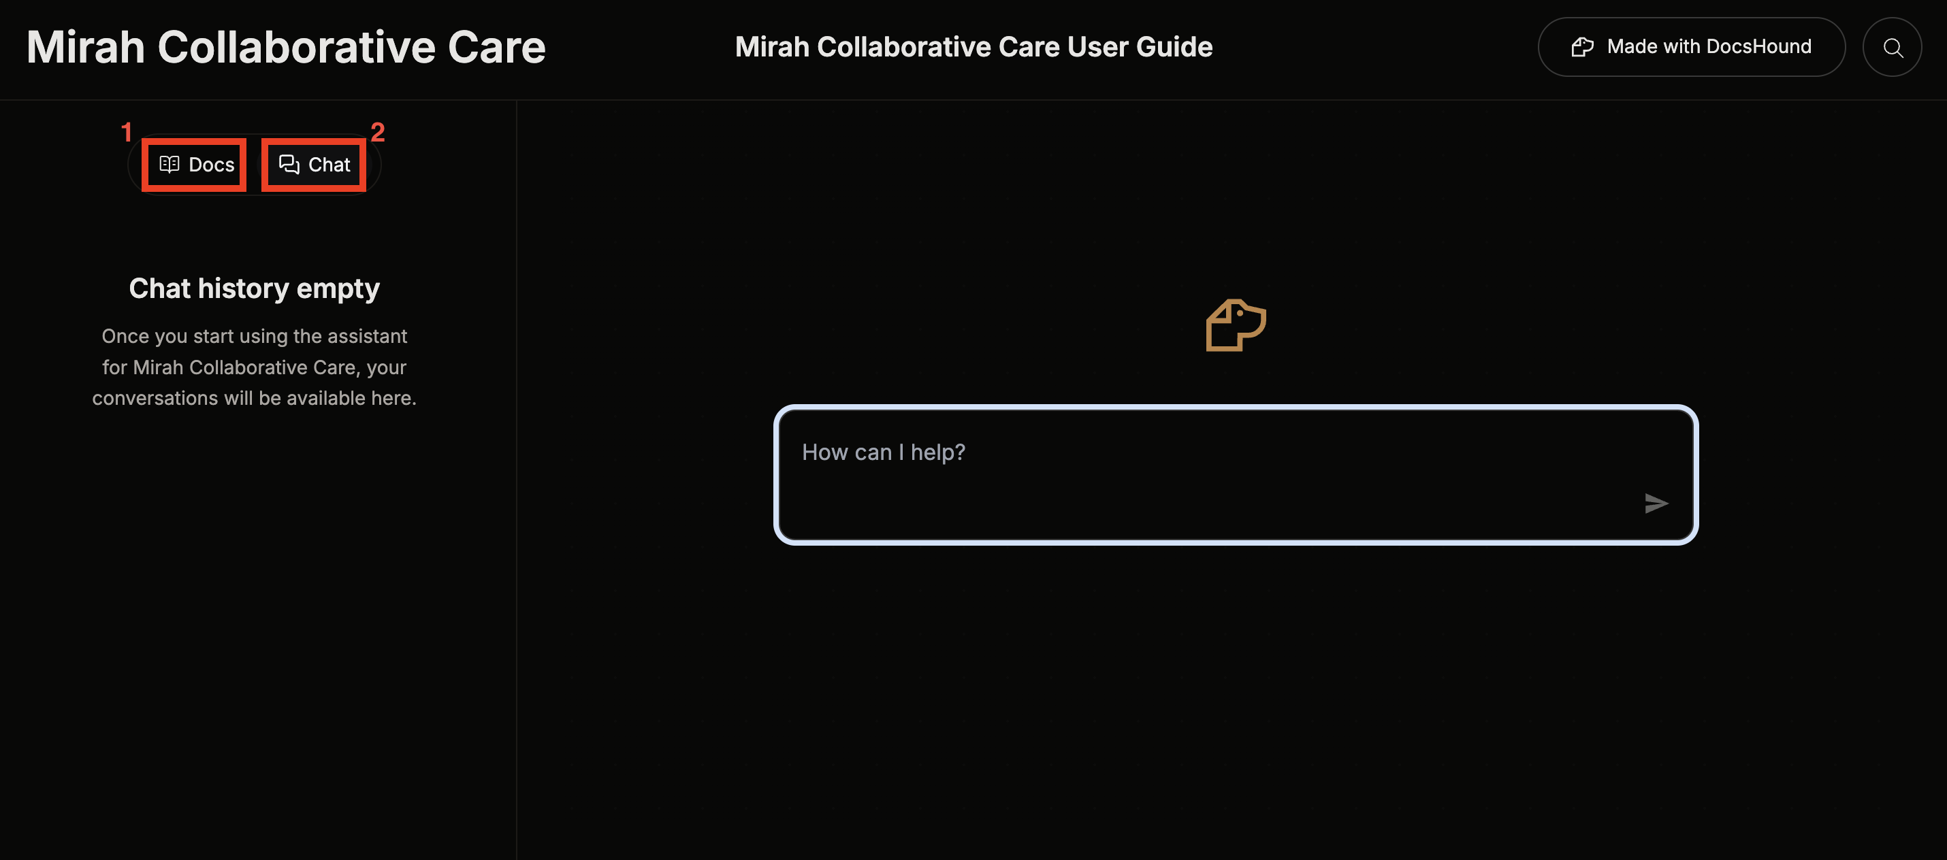Click the orange DocsHound dog logo

1236,326
